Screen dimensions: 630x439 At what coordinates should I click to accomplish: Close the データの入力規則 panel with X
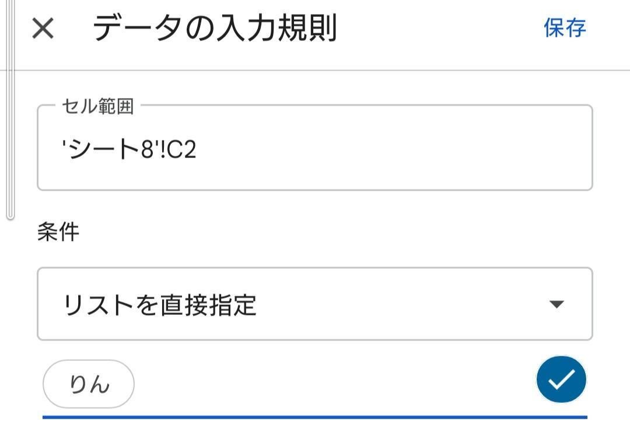pyautogui.click(x=43, y=29)
